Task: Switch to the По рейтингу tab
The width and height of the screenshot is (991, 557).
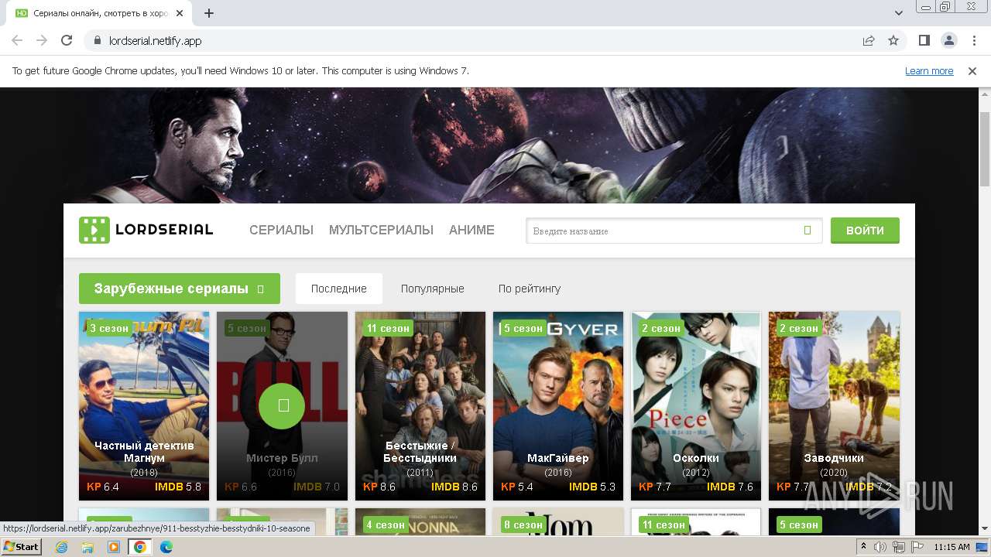Action: (530, 289)
